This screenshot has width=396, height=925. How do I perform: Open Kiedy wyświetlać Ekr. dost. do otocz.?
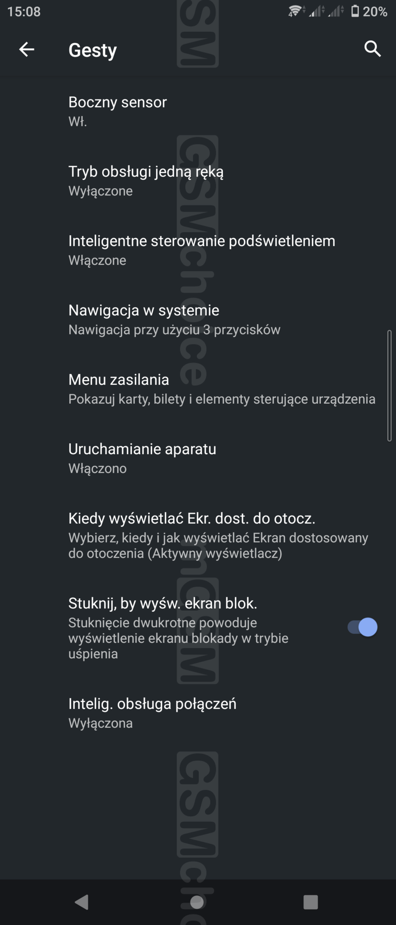pyautogui.click(x=218, y=535)
